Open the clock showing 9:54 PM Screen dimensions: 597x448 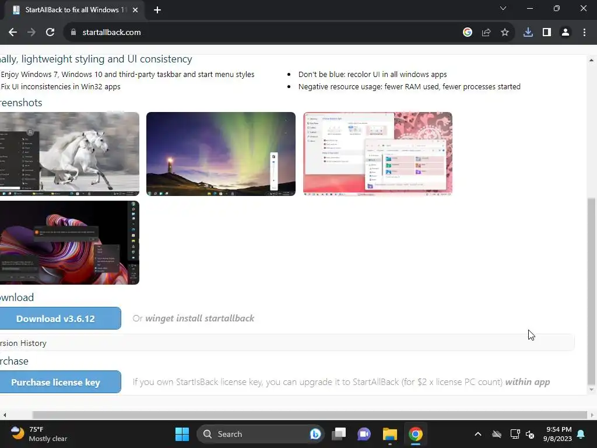[557, 434]
